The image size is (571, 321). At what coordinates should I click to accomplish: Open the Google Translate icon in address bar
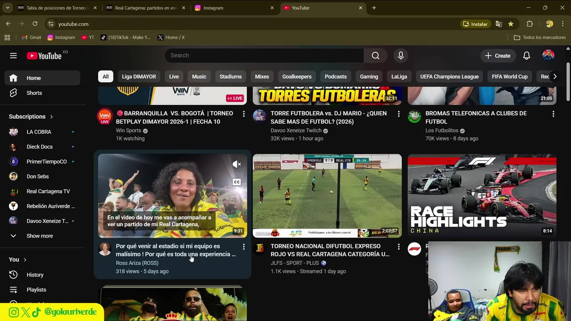(x=499, y=24)
